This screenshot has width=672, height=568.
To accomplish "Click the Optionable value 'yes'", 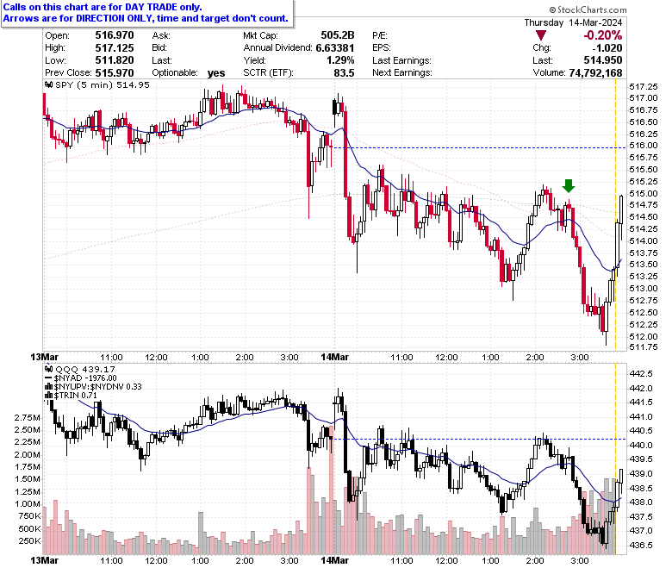I will 216,73.
